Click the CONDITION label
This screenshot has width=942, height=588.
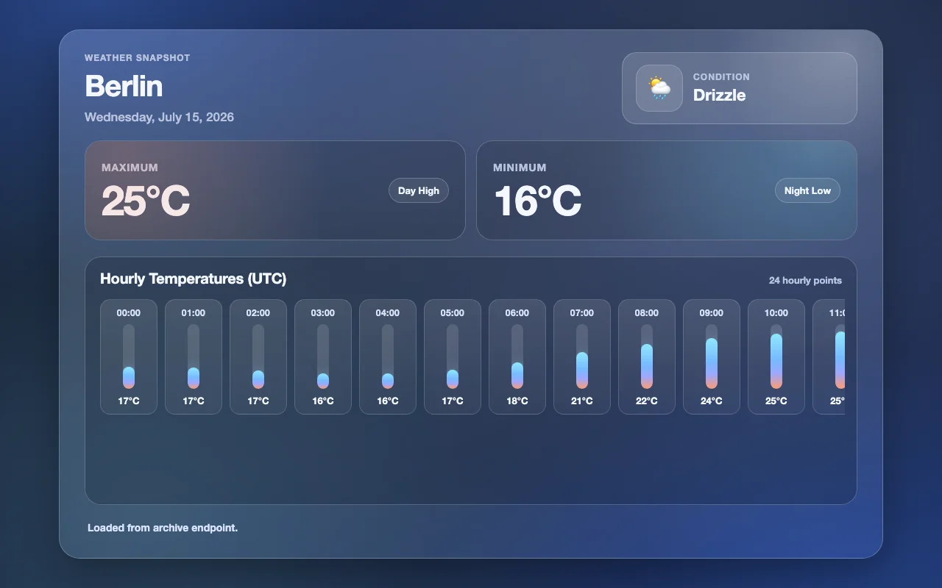(x=721, y=76)
